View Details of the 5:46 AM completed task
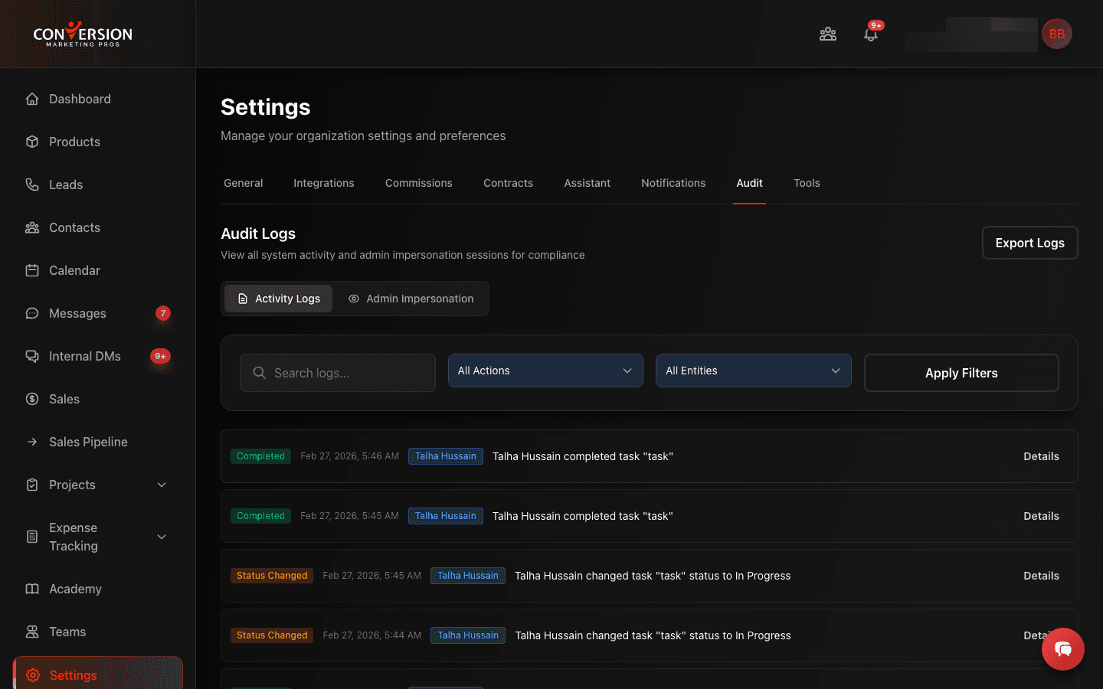 (1041, 456)
